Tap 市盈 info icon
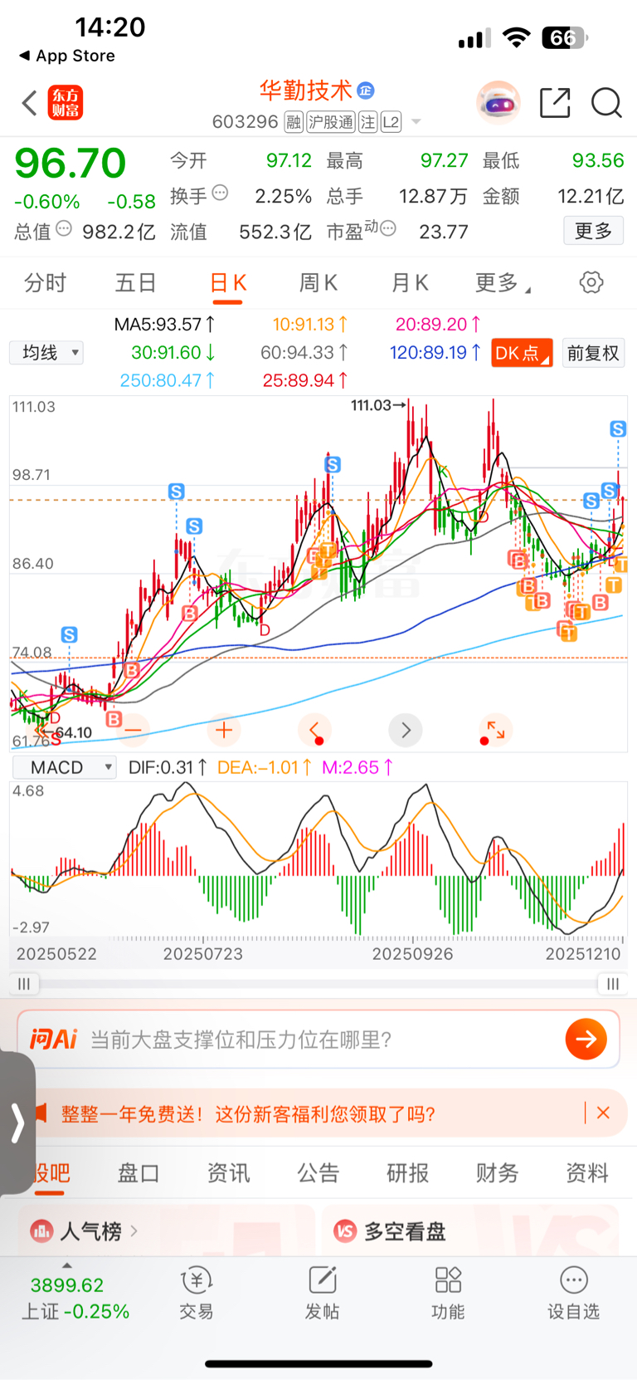 pos(388,228)
